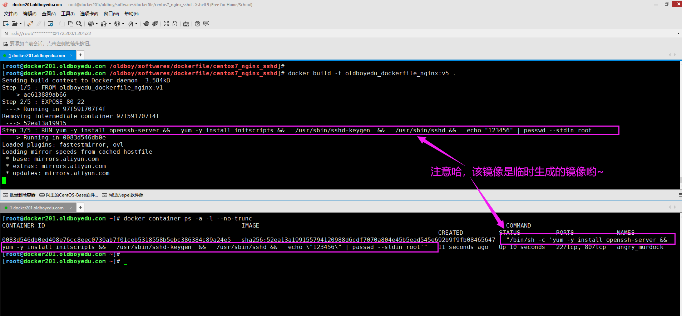Expand the Open folder dropdown arrow

[x=20, y=24]
